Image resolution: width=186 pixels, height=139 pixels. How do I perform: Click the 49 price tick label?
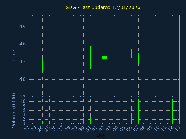pos(22,27)
